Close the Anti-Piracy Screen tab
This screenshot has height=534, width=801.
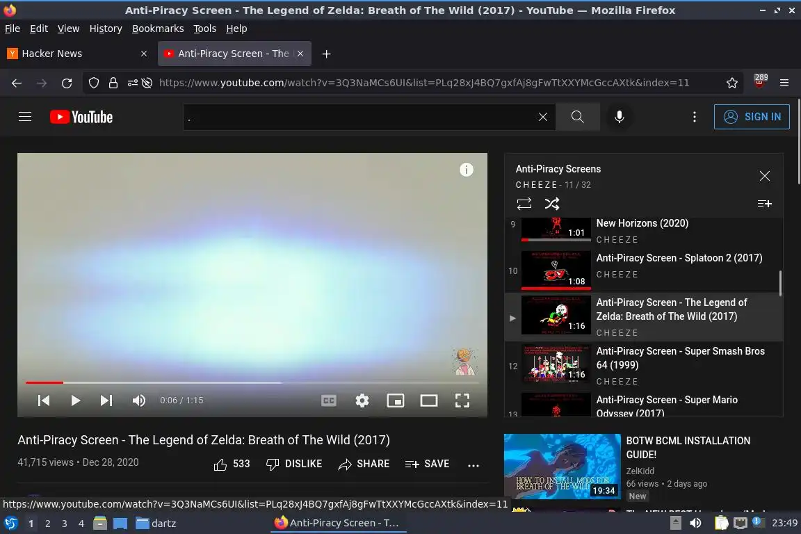pyautogui.click(x=300, y=54)
